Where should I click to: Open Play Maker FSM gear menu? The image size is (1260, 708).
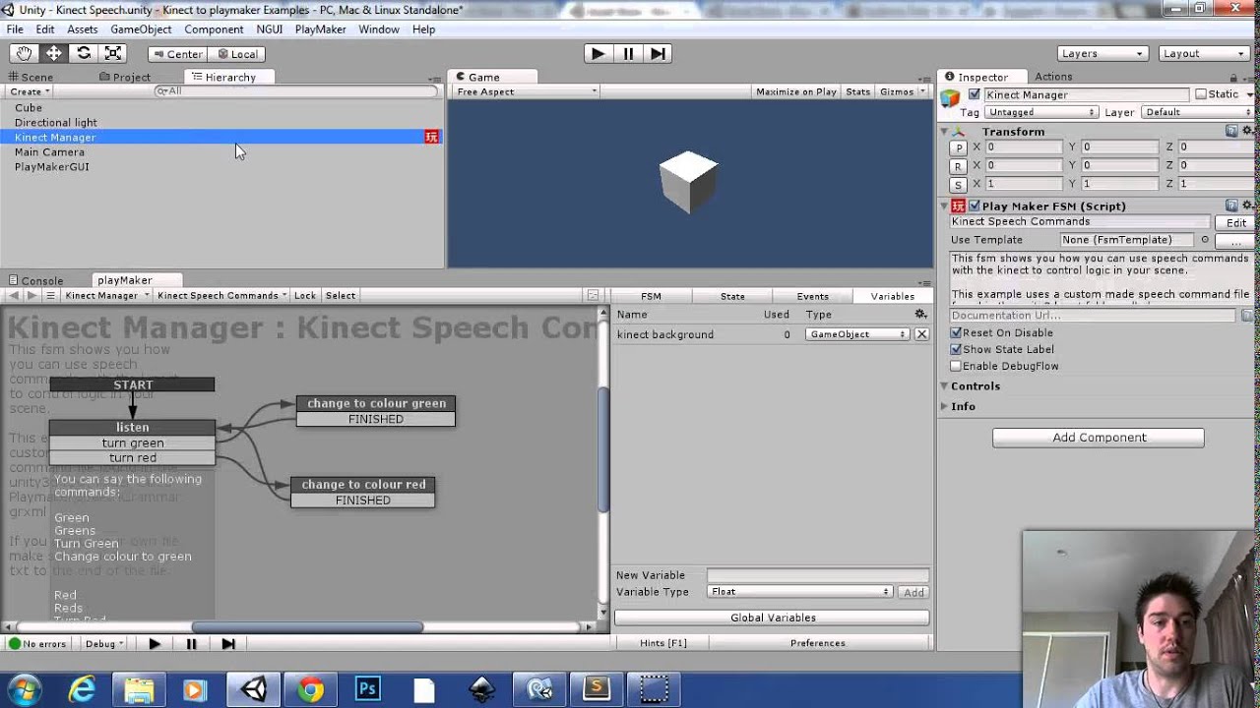pyautogui.click(x=1247, y=206)
